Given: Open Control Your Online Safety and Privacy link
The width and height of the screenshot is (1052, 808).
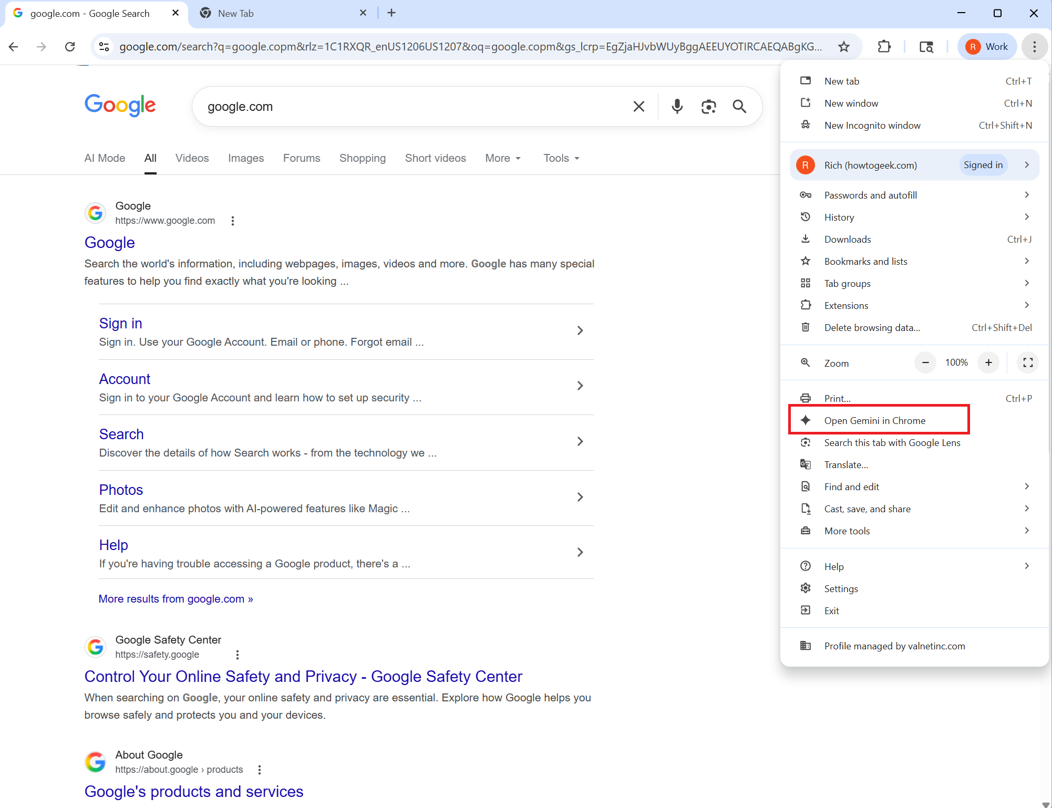Looking at the screenshot, I should [x=303, y=676].
